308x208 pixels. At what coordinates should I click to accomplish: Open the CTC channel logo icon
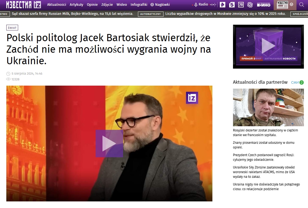pos(249,4)
